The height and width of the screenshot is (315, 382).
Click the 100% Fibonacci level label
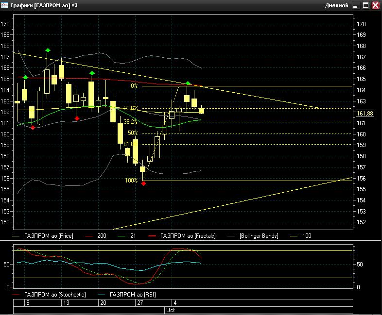(131, 181)
